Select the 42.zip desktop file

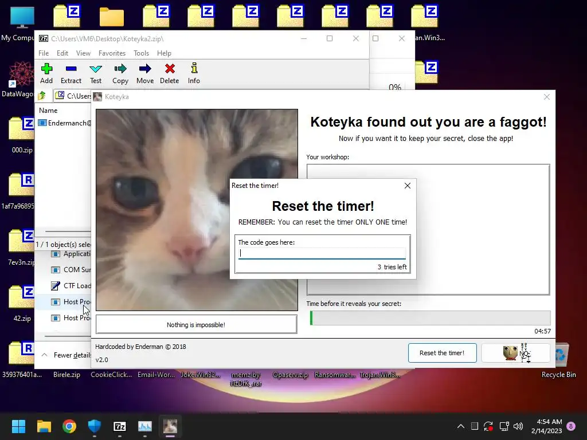point(22,304)
